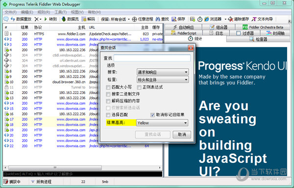
Task: Uncheck the 取消标记旧结果 checkbox
Action: tap(152, 115)
